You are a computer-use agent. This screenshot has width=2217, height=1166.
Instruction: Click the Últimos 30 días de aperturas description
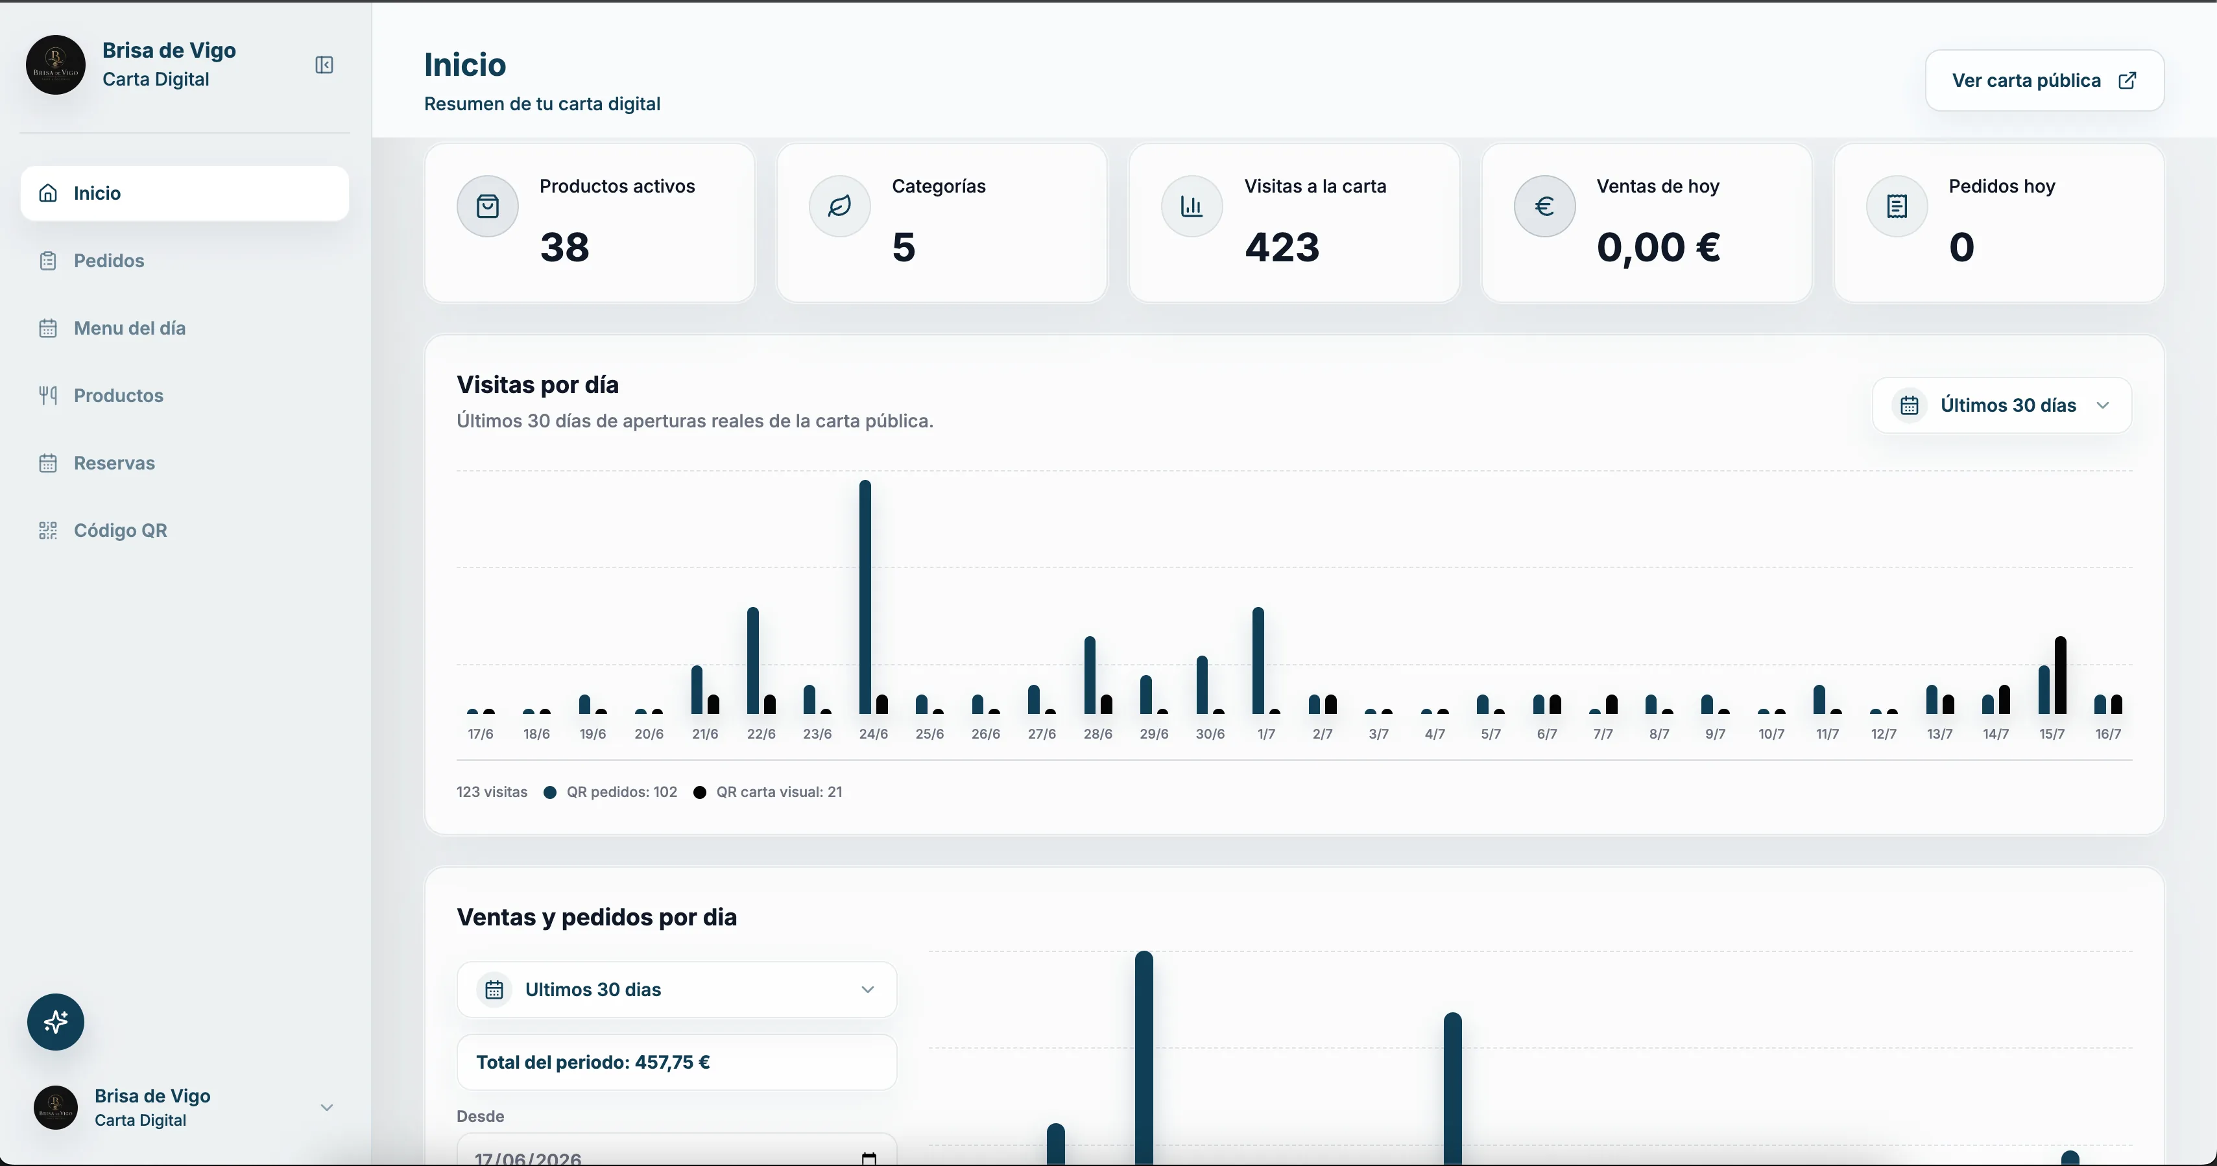695,422
